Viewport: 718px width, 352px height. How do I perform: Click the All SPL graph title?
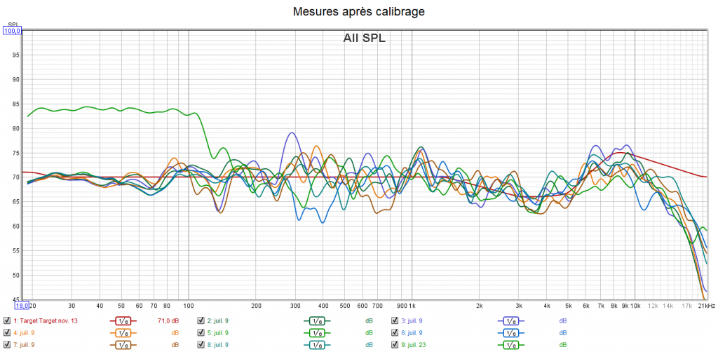pos(364,39)
